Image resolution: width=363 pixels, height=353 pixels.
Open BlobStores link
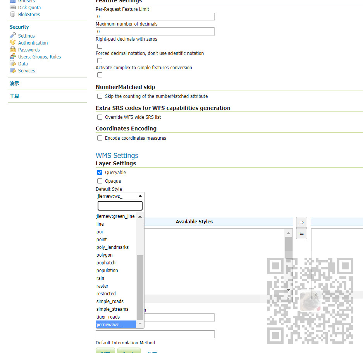click(x=29, y=14)
